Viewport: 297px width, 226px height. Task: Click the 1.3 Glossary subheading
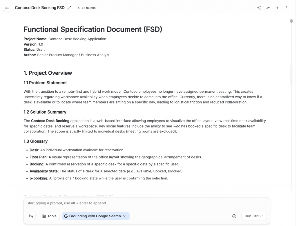pyautogui.click(x=35, y=141)
